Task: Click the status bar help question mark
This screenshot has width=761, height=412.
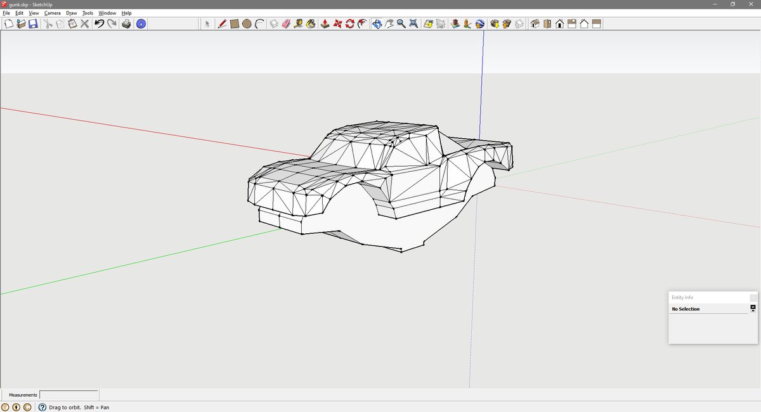Action: pyautogui.click(x=42, y=407)
